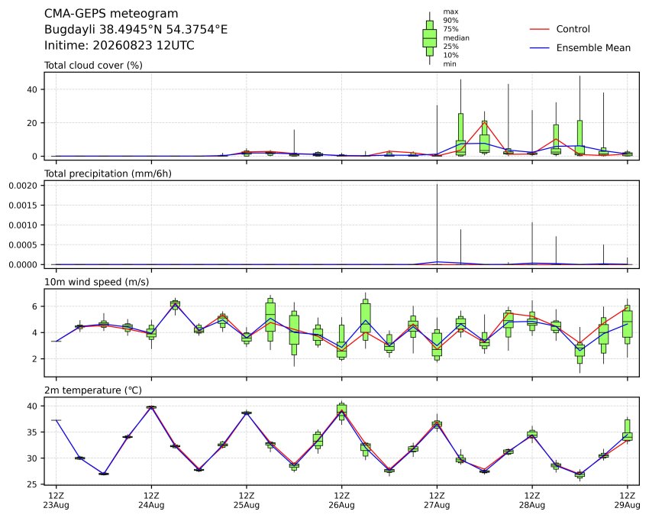This screenshot has width=649, height=518.
Task: Click the '12Z 26Aug' x-axis label
Action: coord(342,500)
